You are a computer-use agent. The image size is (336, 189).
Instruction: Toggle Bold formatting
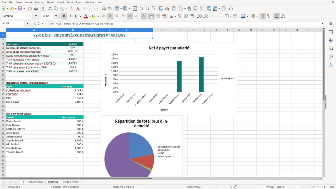click(64, 16)
